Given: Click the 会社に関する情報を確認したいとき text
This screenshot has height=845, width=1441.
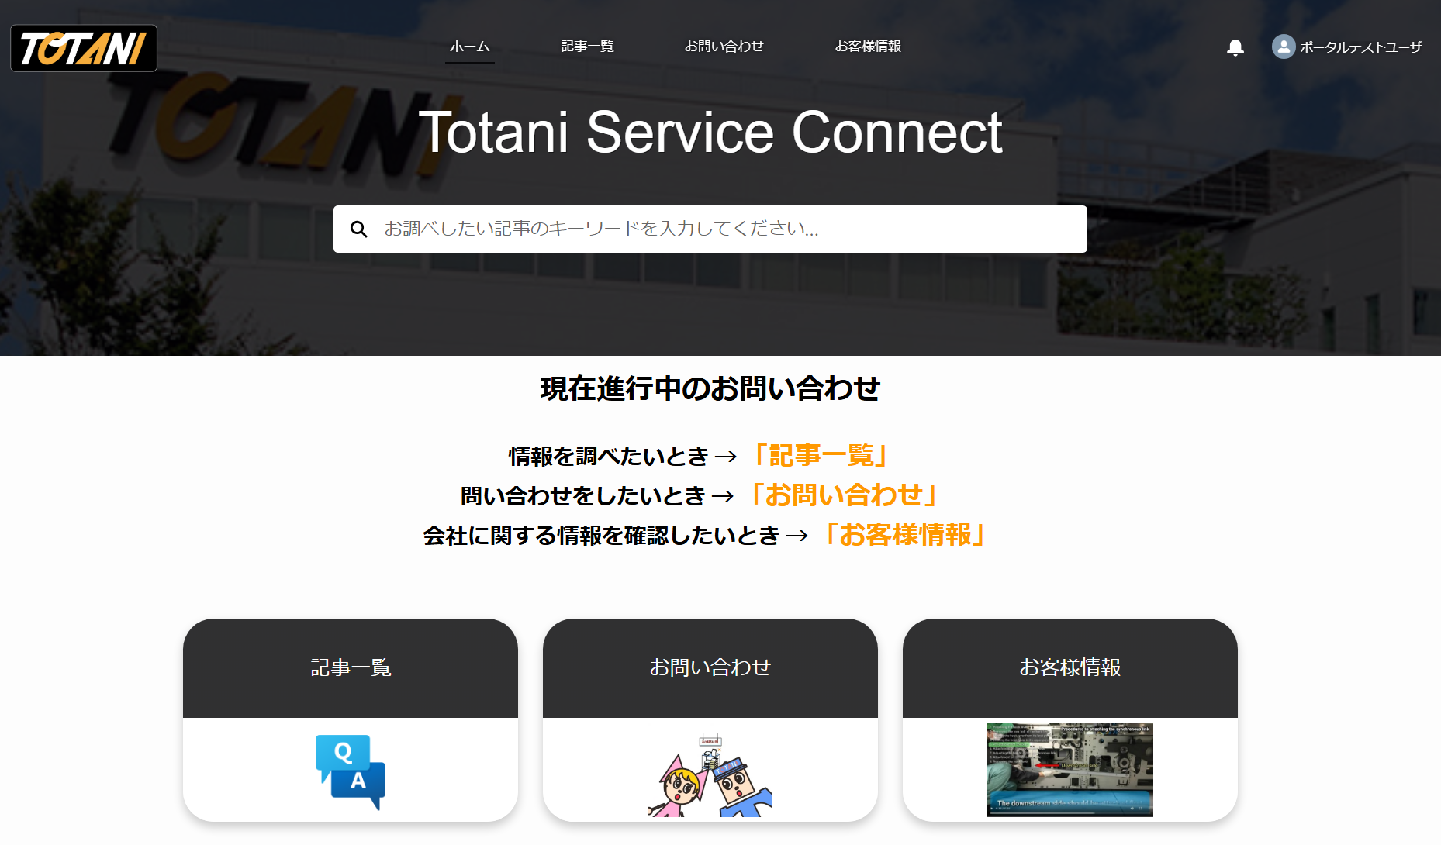Looking at the screenshot, I should (x=602, y=535).
